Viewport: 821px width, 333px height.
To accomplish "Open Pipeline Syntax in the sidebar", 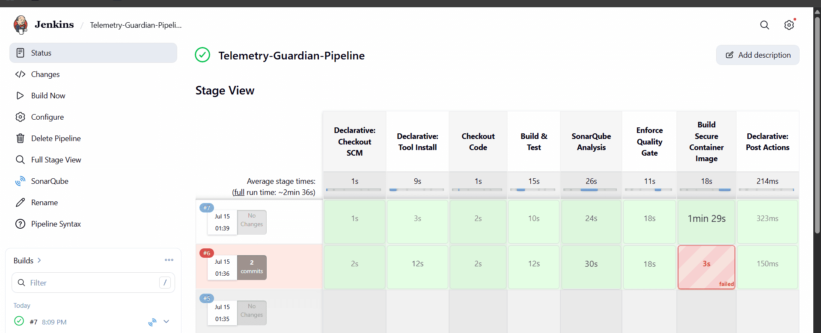I will click(x=93, y=224).
